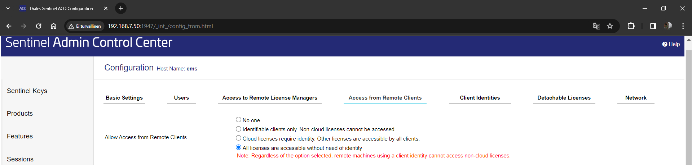692x165 pixels.
Task: Go to Sentinel Keys in sidebar
Action: tap(27, 91)
